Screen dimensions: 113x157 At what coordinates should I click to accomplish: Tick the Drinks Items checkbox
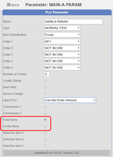45,126
